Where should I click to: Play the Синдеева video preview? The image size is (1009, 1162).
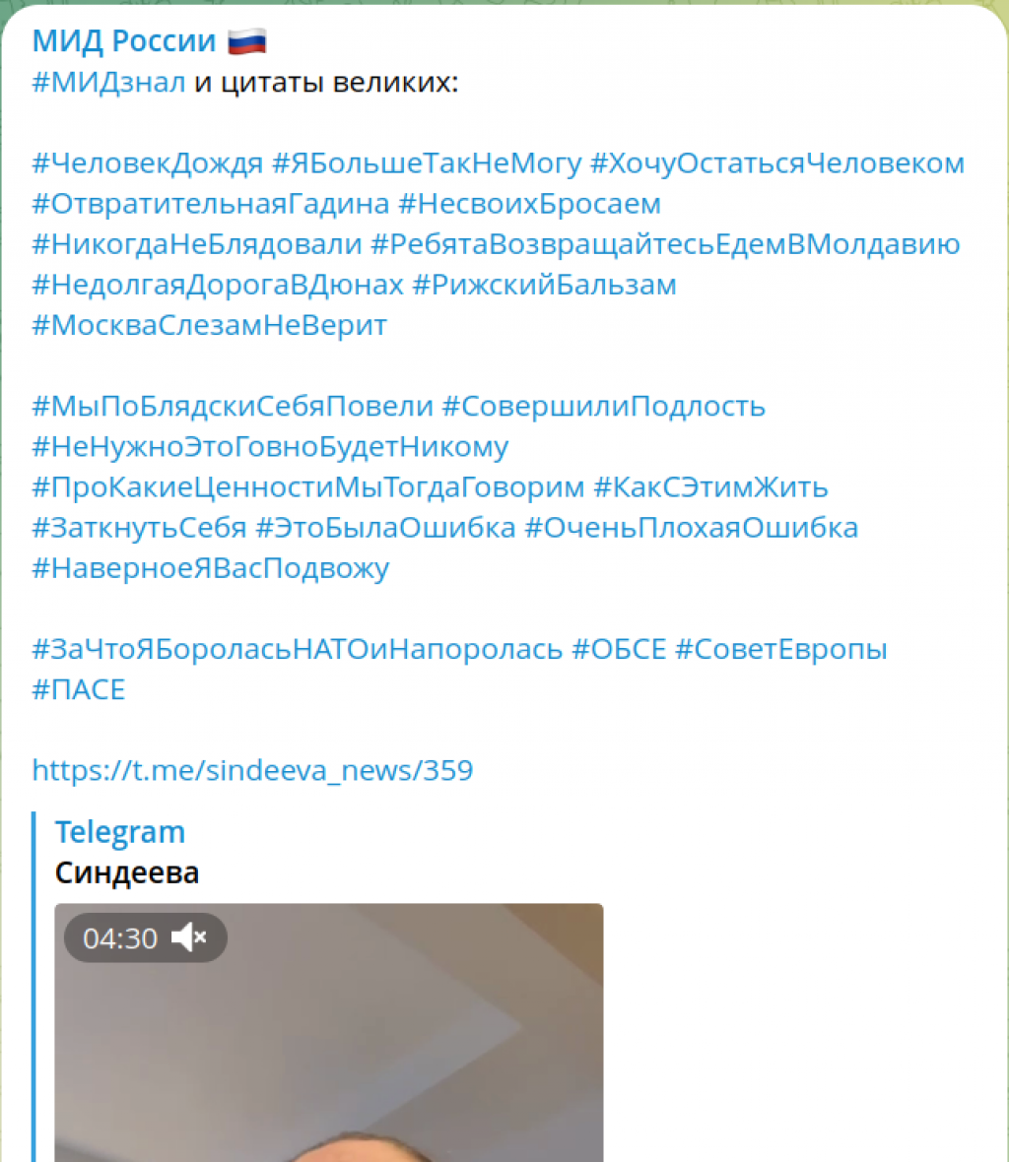[x=328, y=1032]
